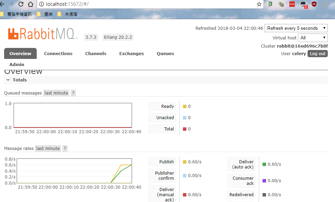Change Queued messages last minute range
Image resolution: width=335 pixels, height=202 pixels.
pos(56,93)
